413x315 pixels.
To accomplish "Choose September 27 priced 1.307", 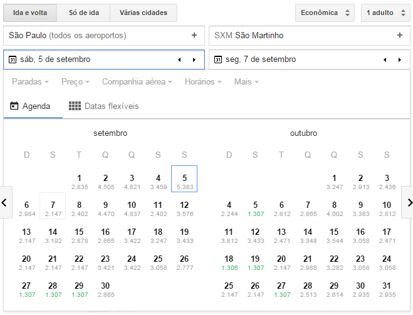I will (x=26, y=289).
